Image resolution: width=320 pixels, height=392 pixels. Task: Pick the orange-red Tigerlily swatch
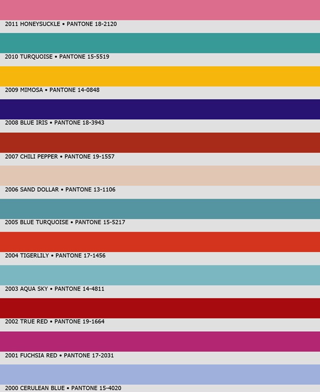coord(160,242)
